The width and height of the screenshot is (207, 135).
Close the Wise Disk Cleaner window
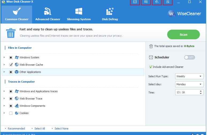pyautogui.click(x=200, y=2)
